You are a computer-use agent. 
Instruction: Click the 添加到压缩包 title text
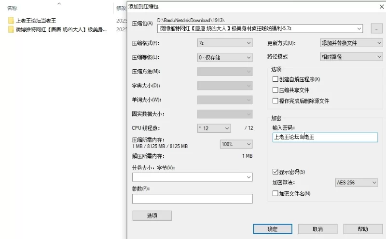(143, 7)
